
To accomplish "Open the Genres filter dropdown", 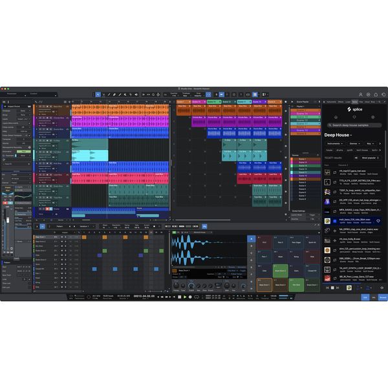I will click(x=354, y=143).
